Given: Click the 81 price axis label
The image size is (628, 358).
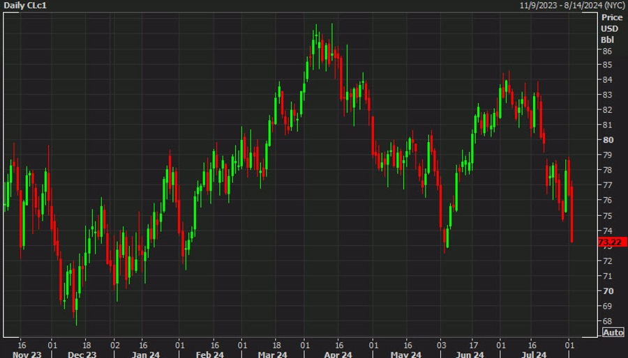Looking at the screenshot, I should pyautogui.click(x=607, y=125).
